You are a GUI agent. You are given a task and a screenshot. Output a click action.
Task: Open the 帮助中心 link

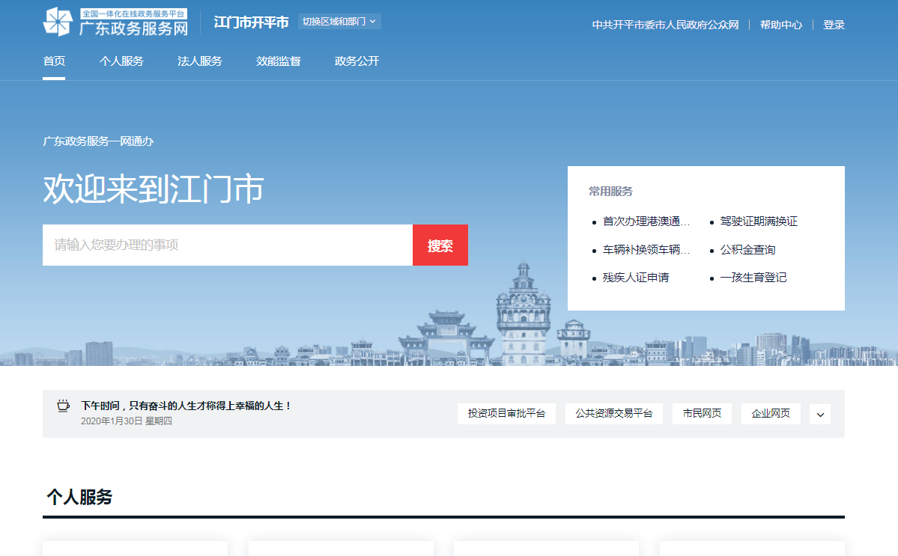click(x=780, y=25)
